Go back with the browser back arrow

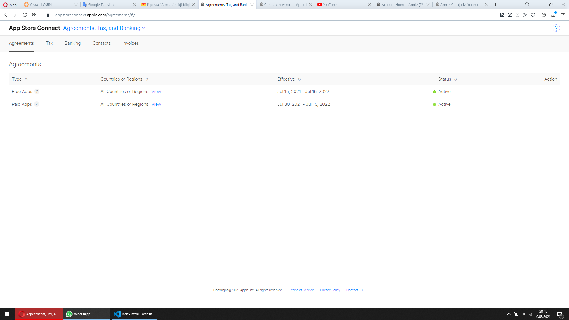pyautogui.click(x=6, y=15)
